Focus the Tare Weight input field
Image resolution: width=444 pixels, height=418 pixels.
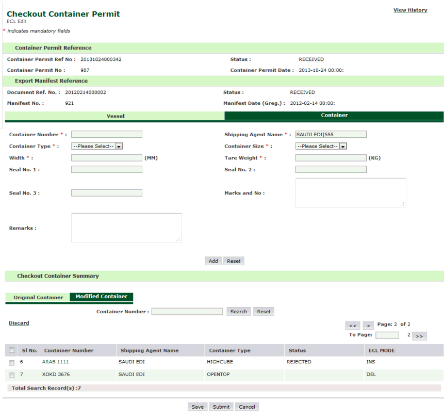pyautogui.click(x=331, y=158)
